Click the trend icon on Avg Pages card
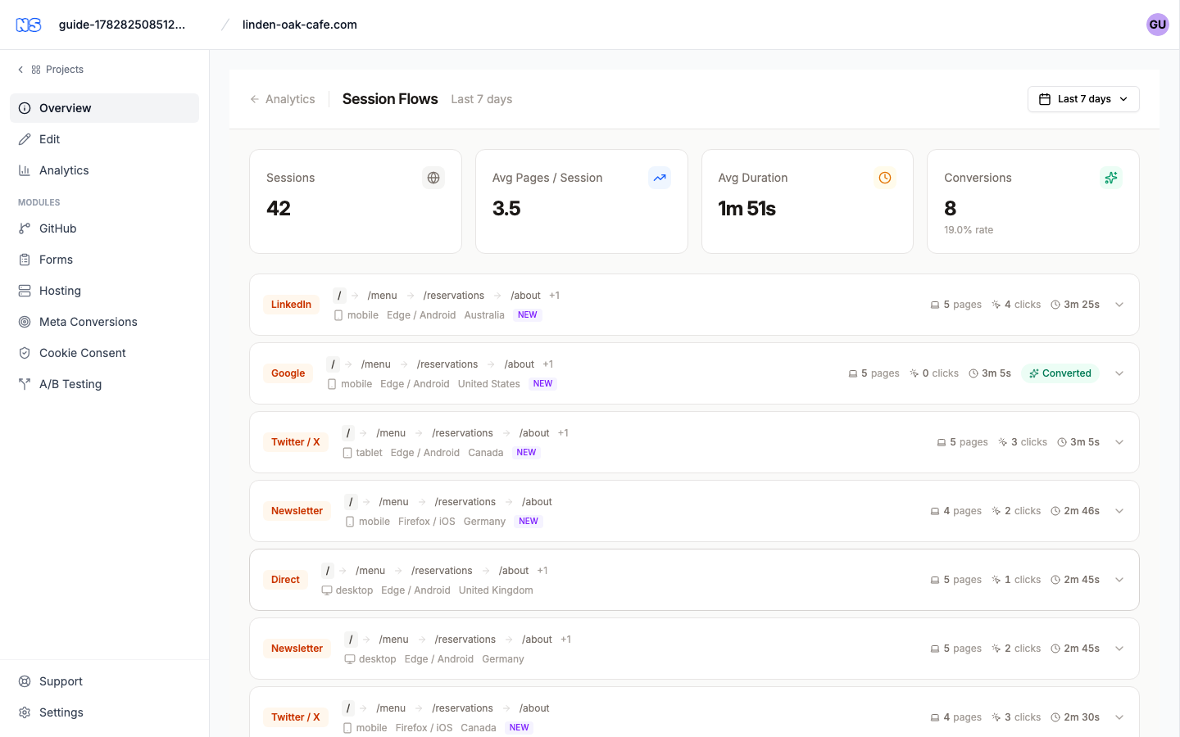Image resolution: width=1180 pixels, height=737 pixels. 660,178
